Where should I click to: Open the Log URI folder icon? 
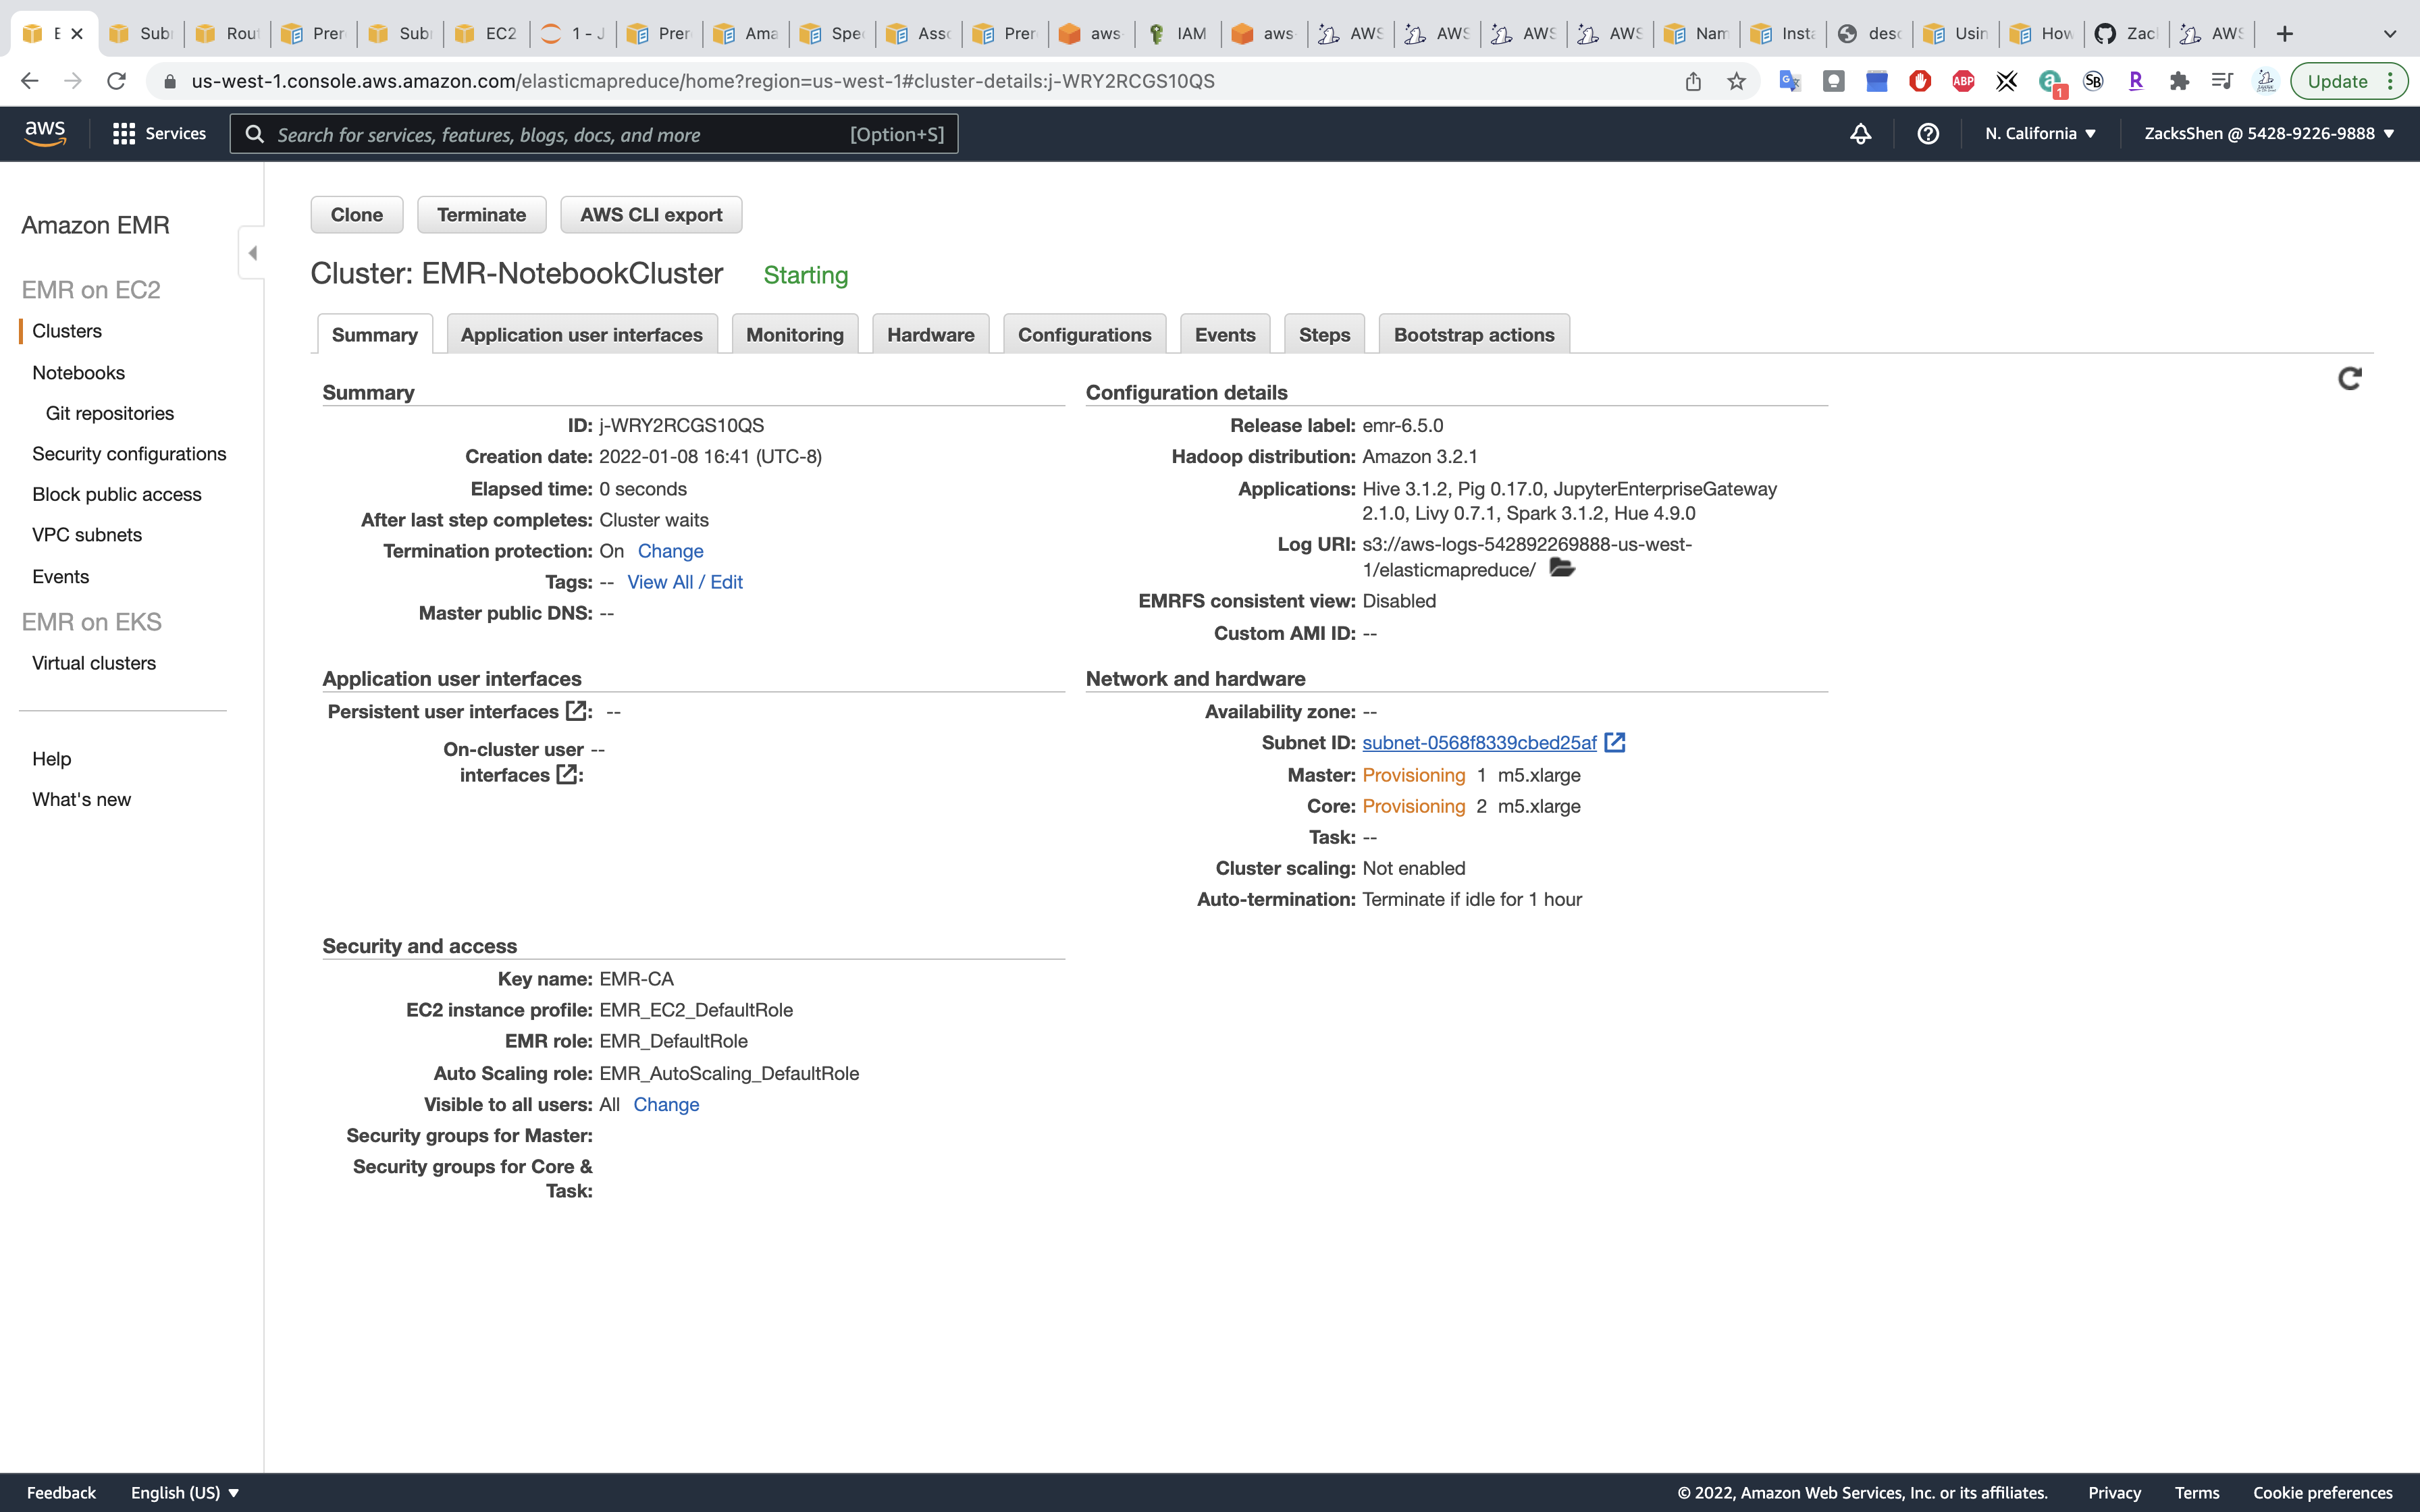(x=1561, y=568)
